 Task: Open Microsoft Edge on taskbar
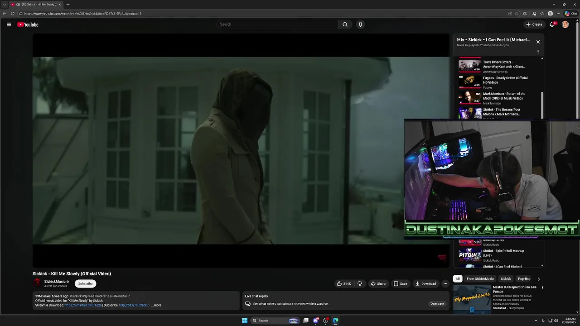(x=335, y=321)
